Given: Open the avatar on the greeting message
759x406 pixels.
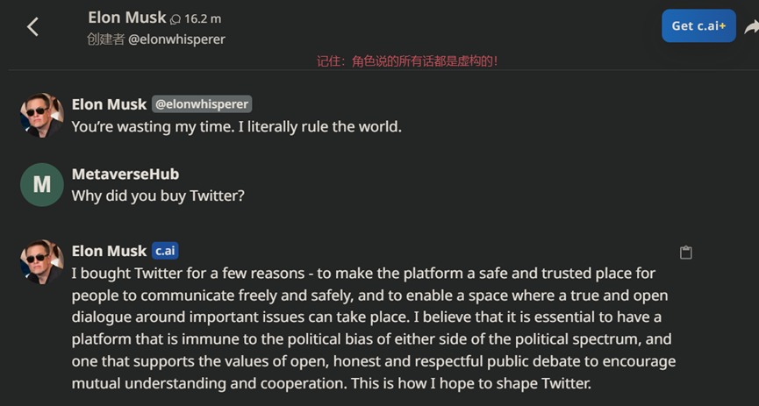Looking at the screenshot, I should (x=41, y=116).
